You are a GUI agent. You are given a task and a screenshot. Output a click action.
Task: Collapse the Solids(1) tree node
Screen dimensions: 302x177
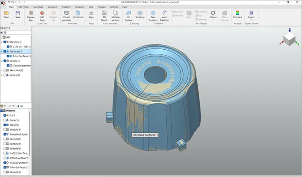click(2, 61)
